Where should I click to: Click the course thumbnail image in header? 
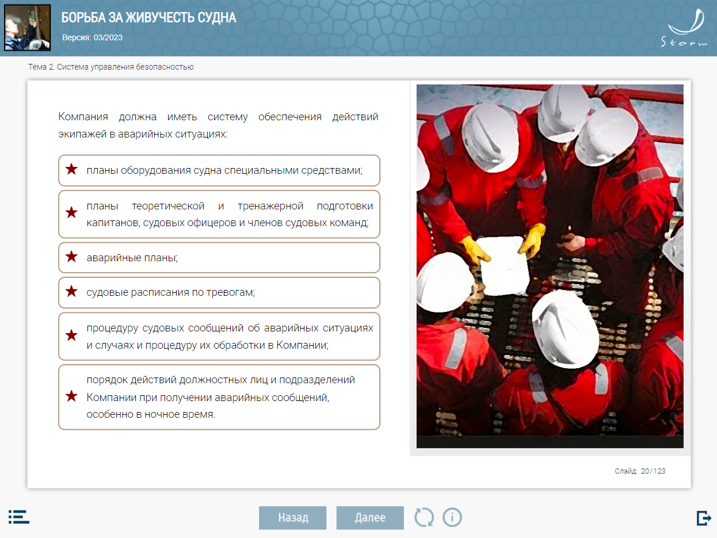point(28,28)
